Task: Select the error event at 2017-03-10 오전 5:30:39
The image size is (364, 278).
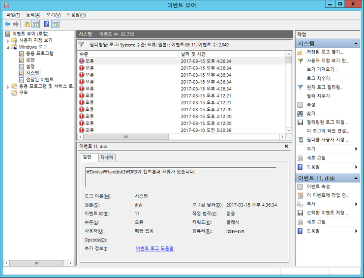Action: (181, 130)
